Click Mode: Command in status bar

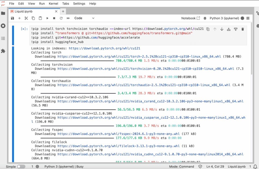(182, 166)
